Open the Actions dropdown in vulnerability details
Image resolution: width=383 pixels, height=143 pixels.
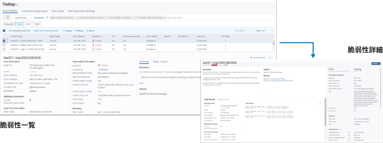coord(376,63)
